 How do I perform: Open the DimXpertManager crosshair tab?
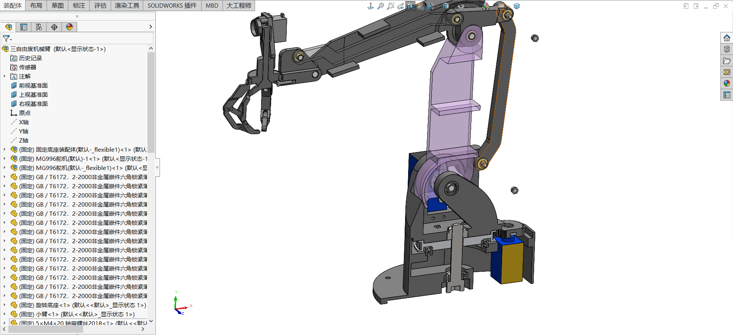tap(54, 27)
